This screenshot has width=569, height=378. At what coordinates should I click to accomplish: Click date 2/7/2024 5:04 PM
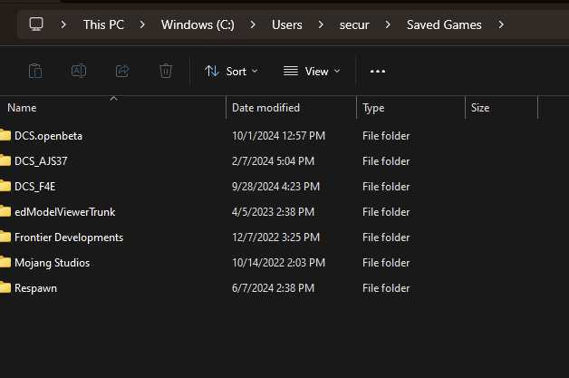[x=273, y=161]
